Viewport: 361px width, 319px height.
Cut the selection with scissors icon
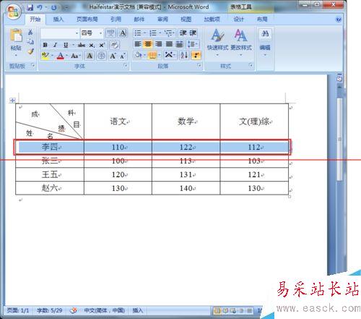point(30,32)
